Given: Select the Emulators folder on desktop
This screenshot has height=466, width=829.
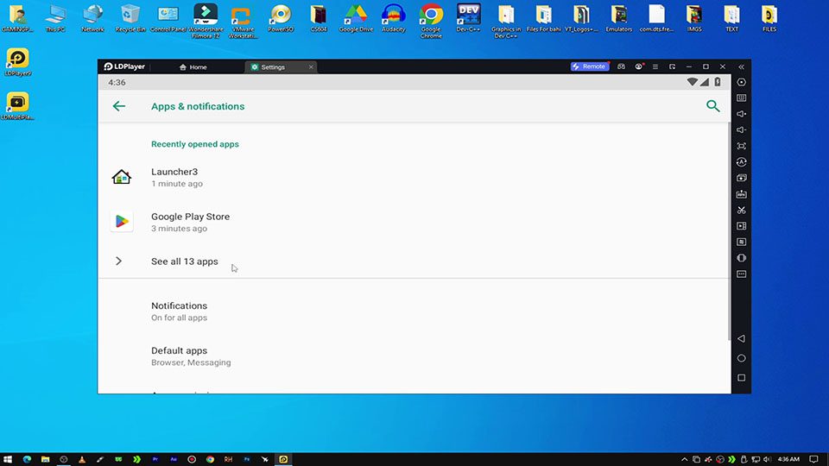Looking at the screenshot, I should click(619, 18).
